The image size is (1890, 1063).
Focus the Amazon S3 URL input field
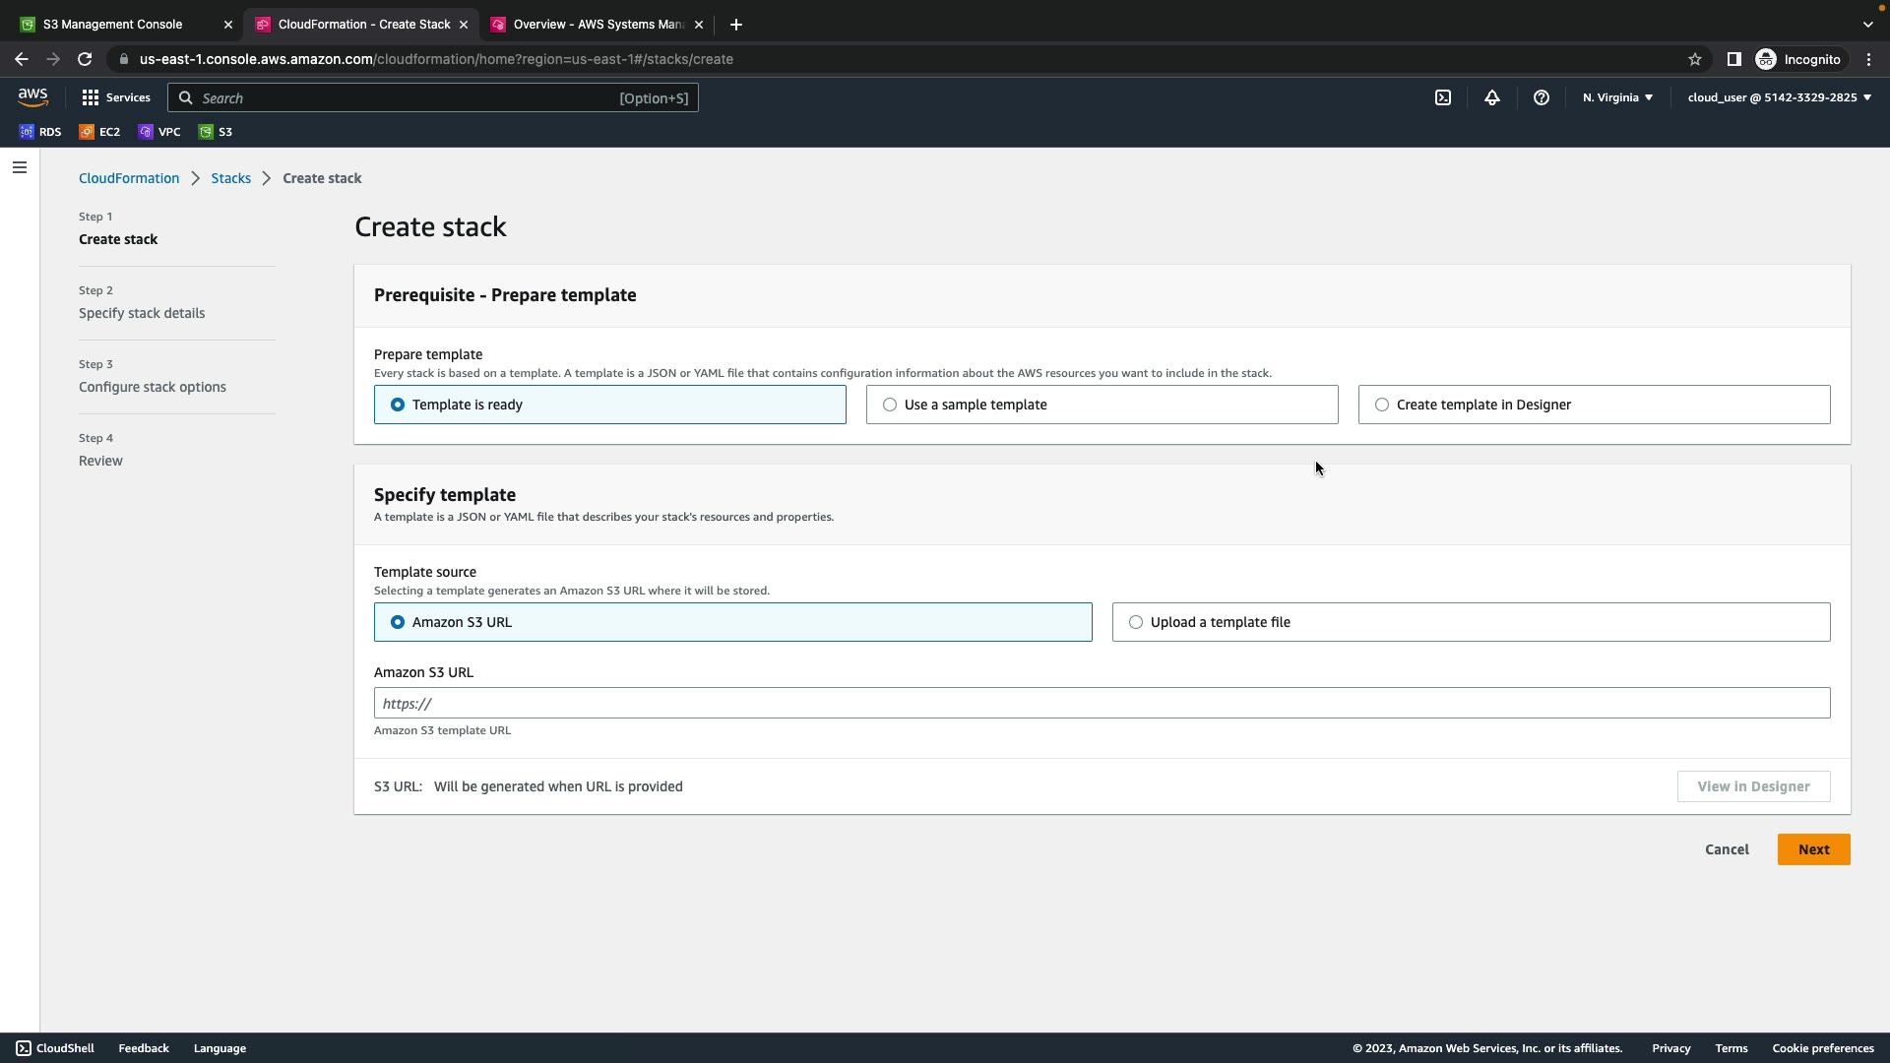[x=1101, y=703]
